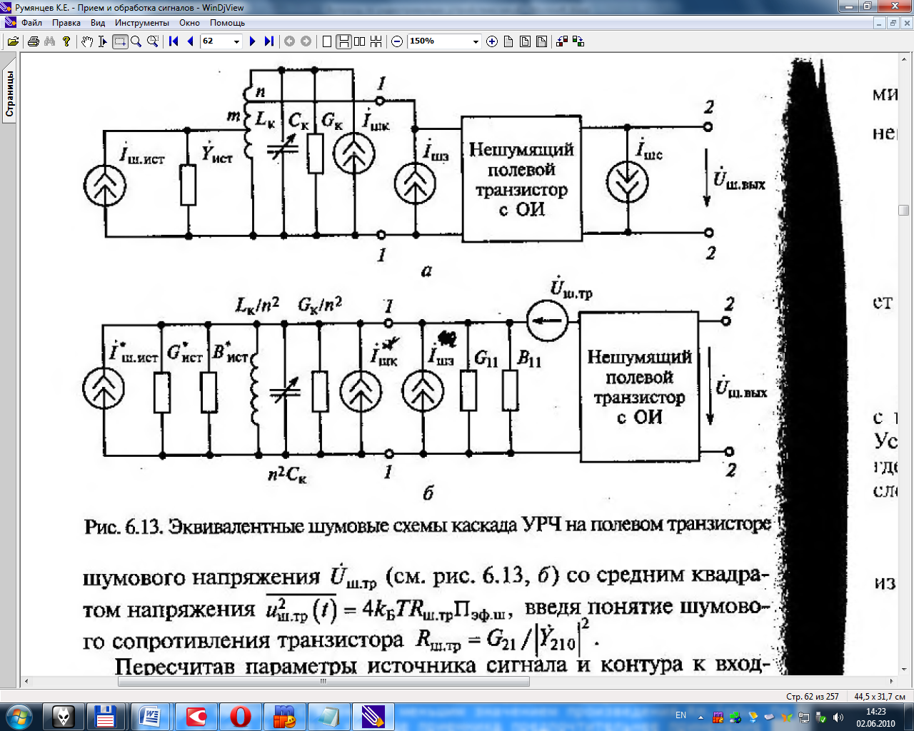Open the Помощь menu
The height and width of the screenshot is (731, 914).
pos(227,23)
